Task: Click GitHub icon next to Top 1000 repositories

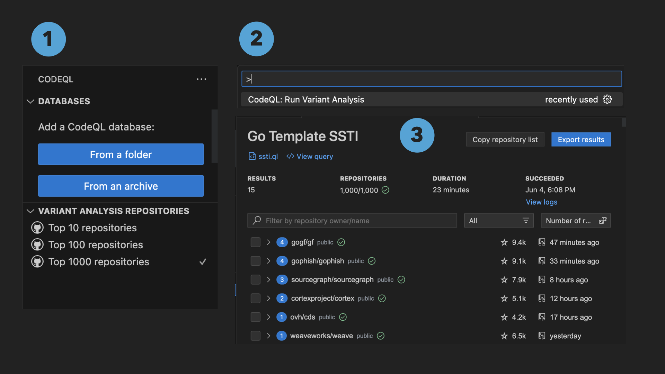Action: pos(37,262)
